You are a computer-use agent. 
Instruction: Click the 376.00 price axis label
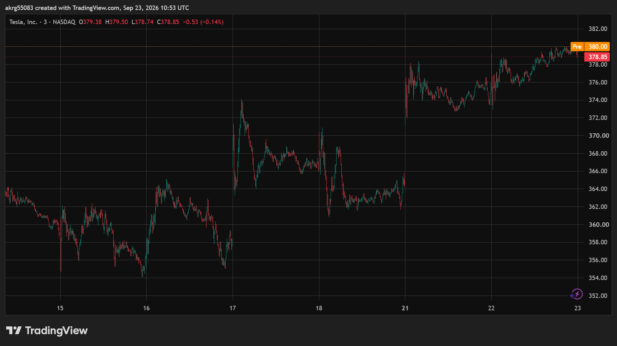point(598,82)
